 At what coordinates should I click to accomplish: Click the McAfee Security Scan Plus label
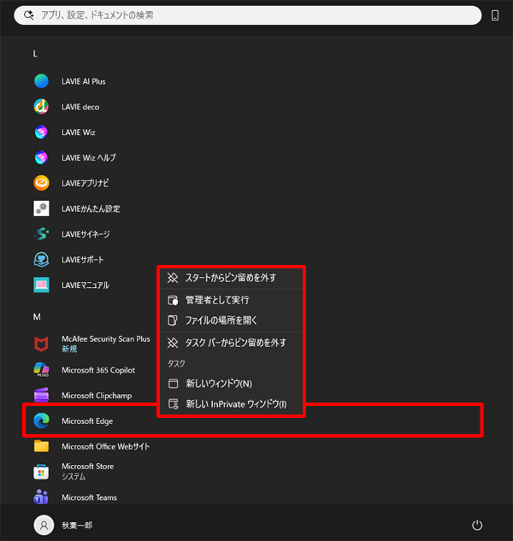point(106,338)
